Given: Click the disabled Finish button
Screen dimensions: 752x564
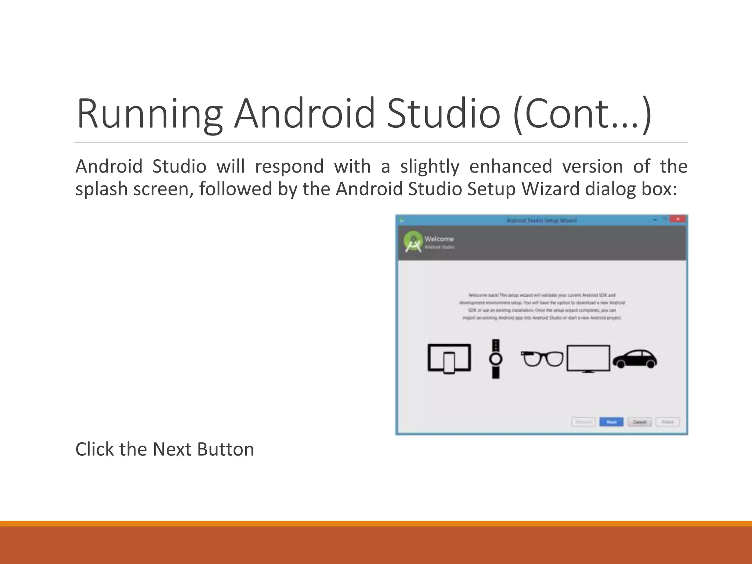Looking at the screenshot, I should pyautogui.click(x=668, y=422).
